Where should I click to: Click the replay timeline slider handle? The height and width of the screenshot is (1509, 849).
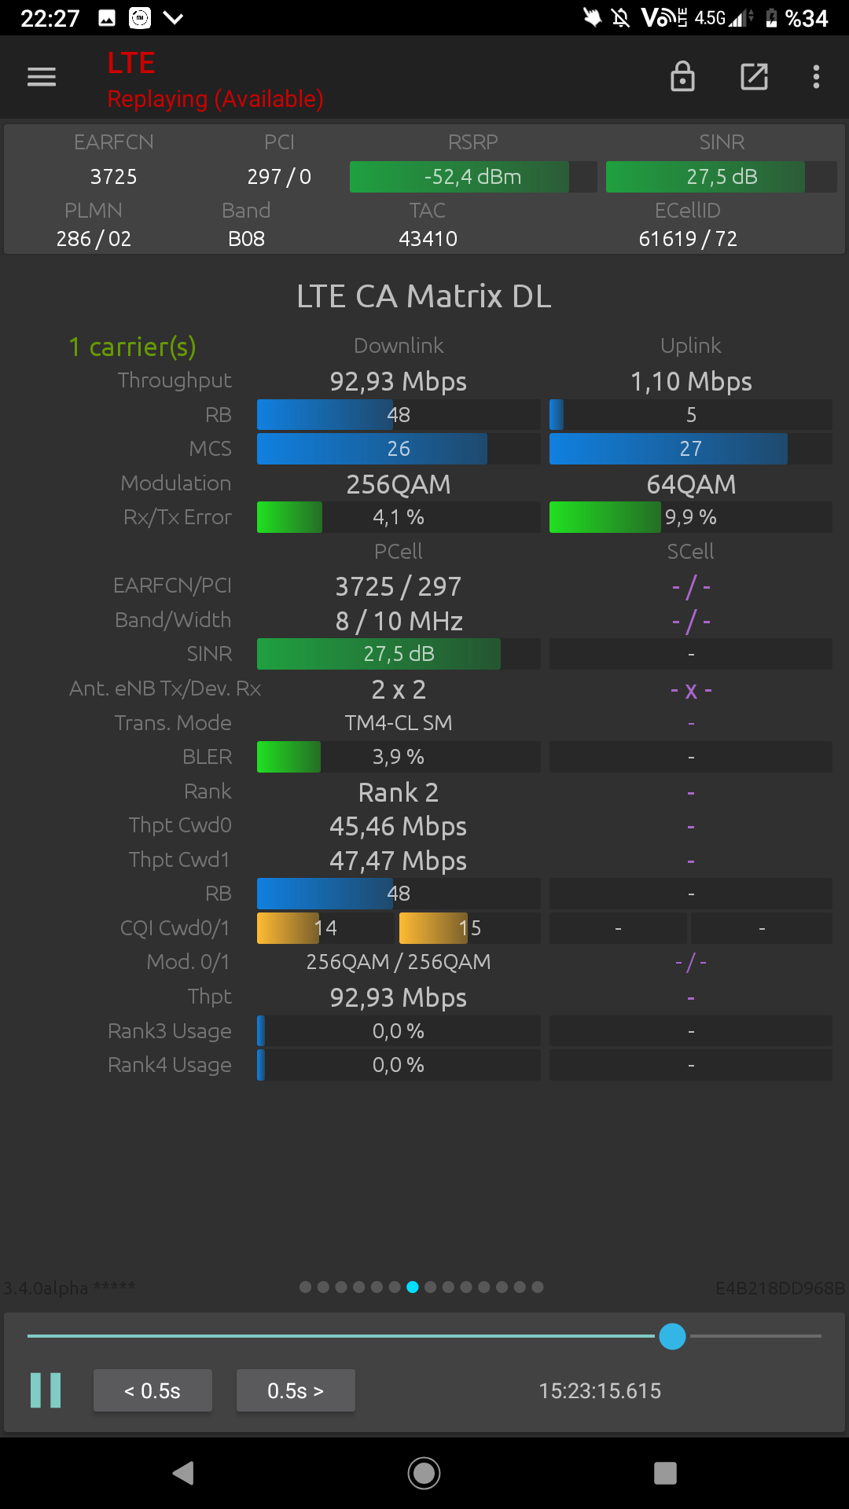click(672, 1336)
